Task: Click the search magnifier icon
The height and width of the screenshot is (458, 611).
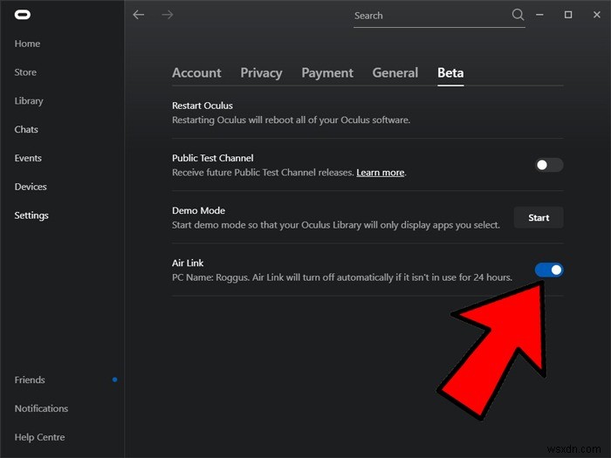Action: pyautogui.click(x=518, y=15)
